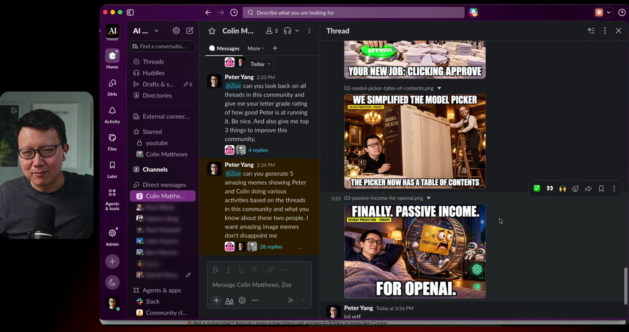Open the help question mark icon

point(622,13)
